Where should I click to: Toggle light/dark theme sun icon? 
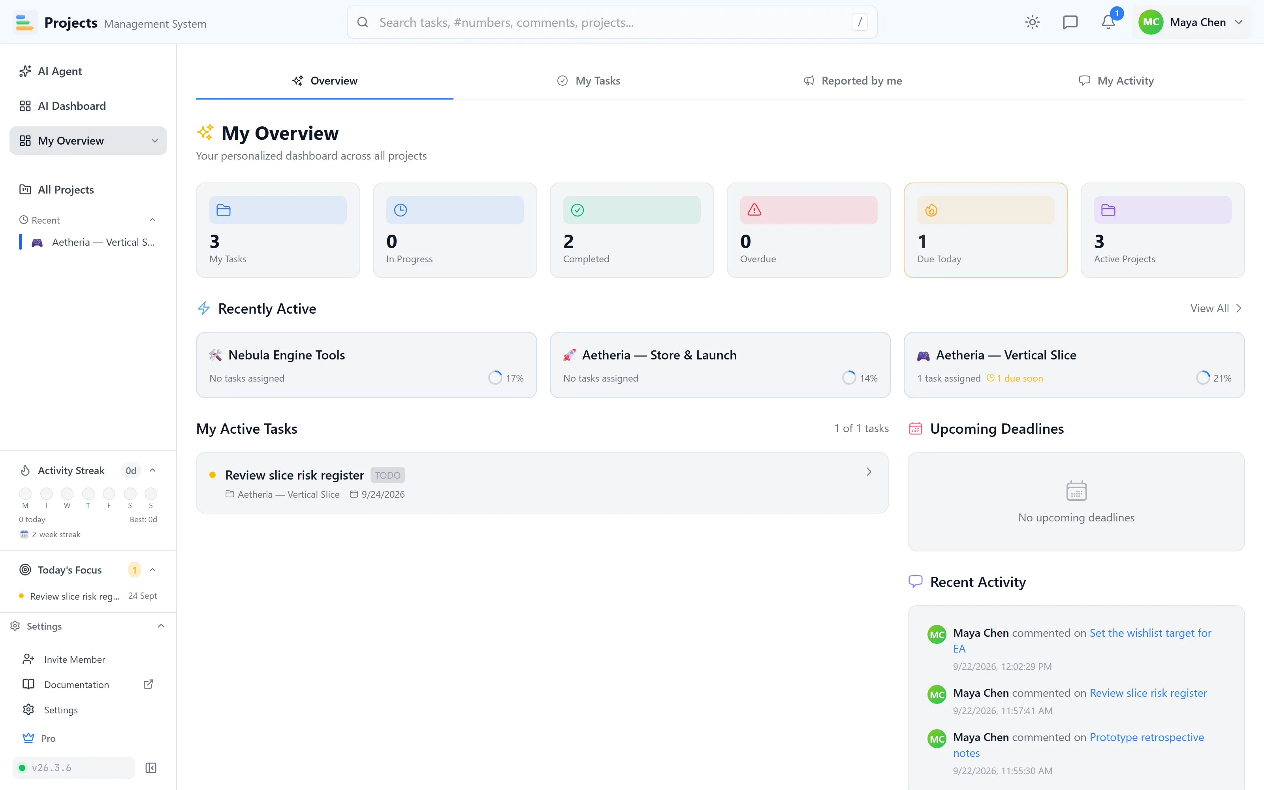1032,22
